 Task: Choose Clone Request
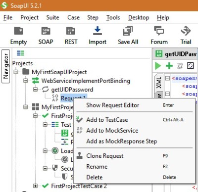[x=134, y=156]
